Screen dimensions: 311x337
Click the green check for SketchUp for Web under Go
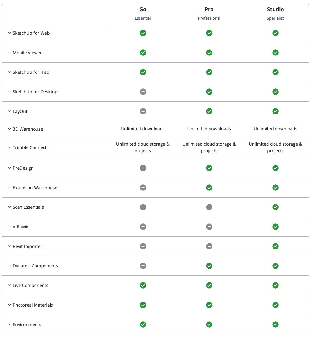(x=143, y=33)
